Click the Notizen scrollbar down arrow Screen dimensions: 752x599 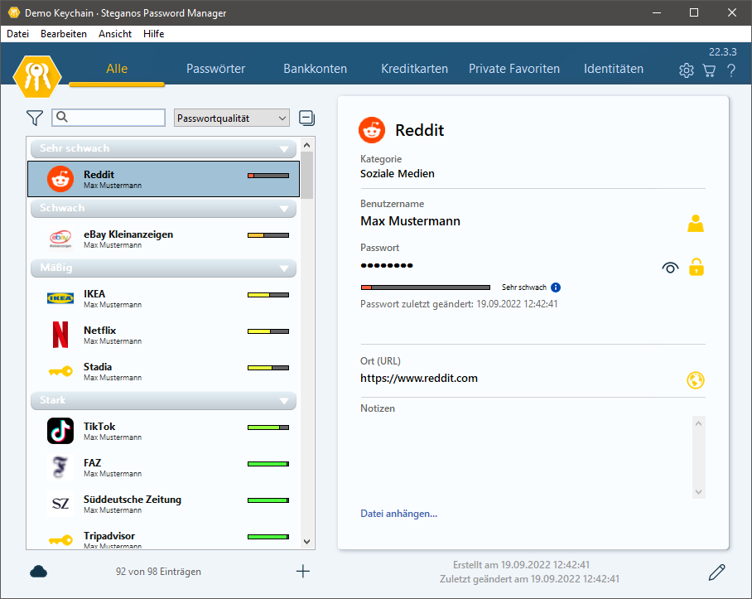(699, 492)
